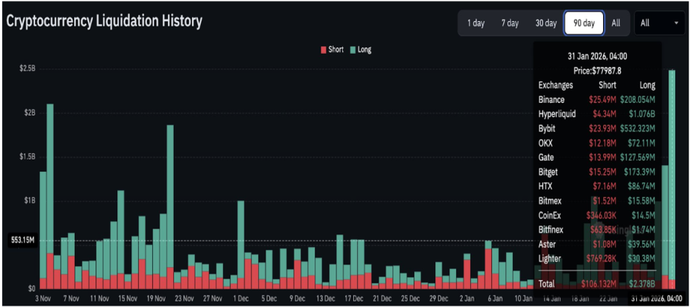Switch to the 7 day range
This screenshot has height=307, width=690.
(509, 23)
